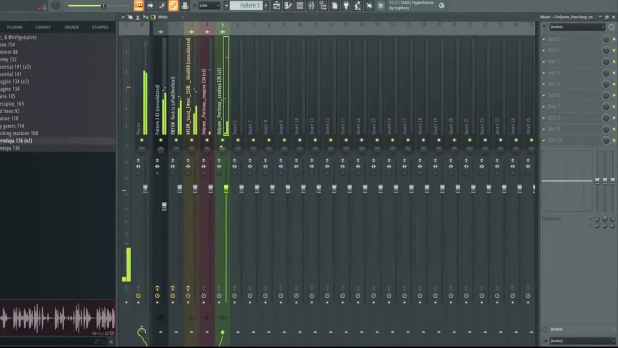The width and height of the screenshot is (618, 348).
Task: Select browser item 'imagine 134 (v2)'
Action: 58,82
